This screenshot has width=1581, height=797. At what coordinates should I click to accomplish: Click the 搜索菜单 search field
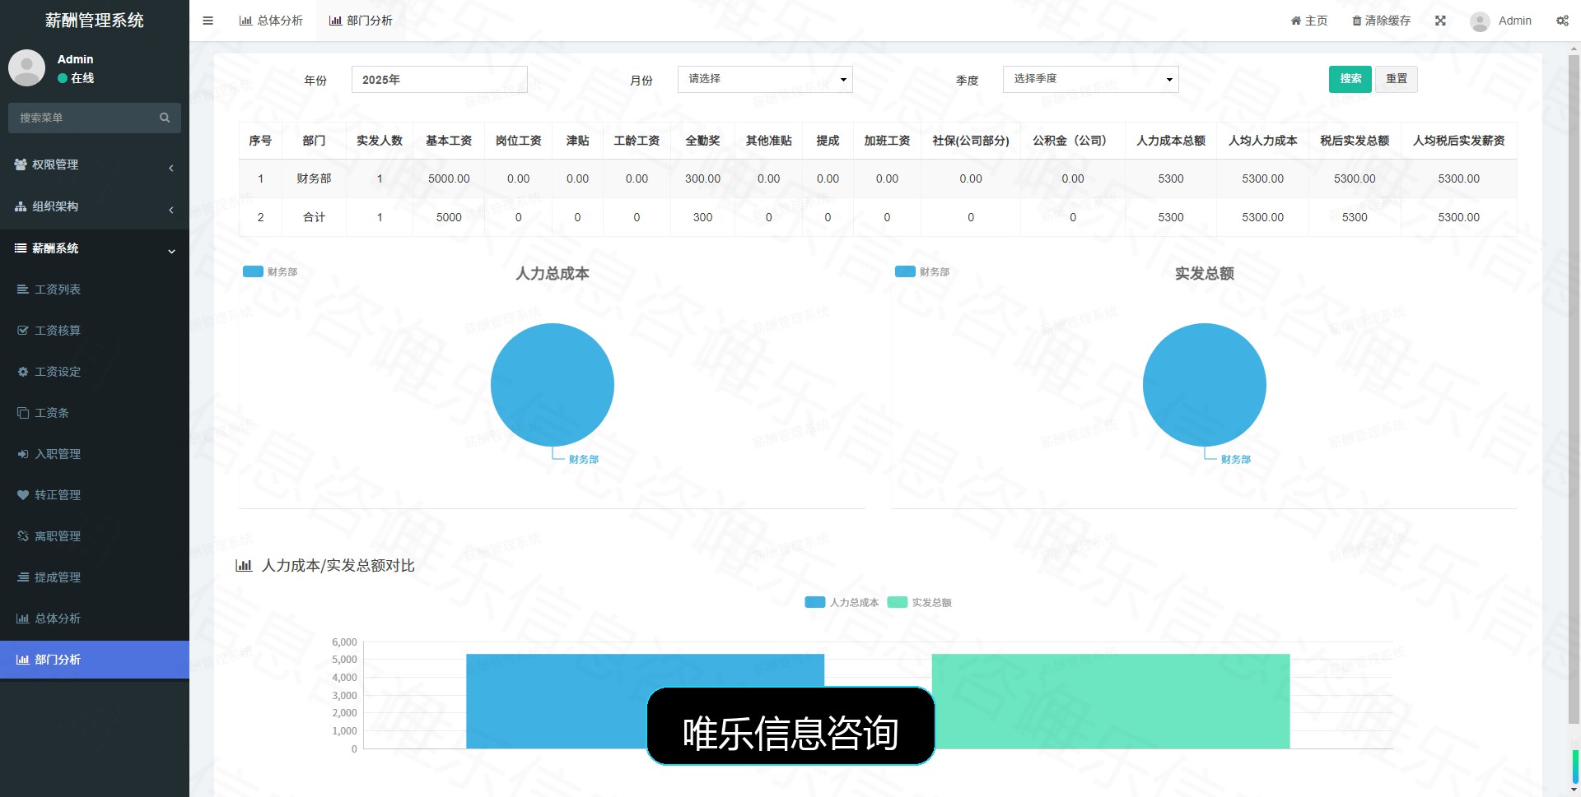click(95, 118)
